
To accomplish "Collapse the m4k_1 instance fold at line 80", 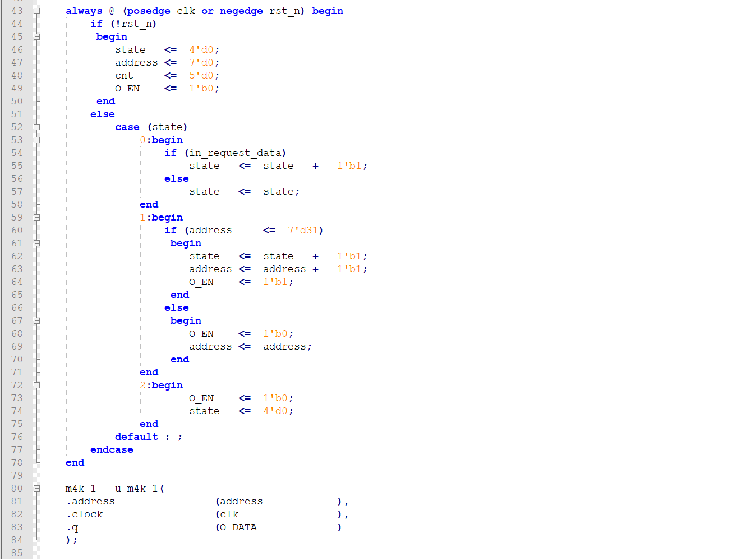I will point(36,489).
